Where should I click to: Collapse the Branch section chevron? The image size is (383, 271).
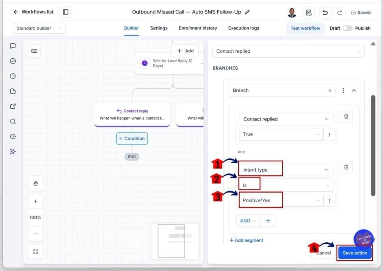pyautogui.click(x=354, y=90)
